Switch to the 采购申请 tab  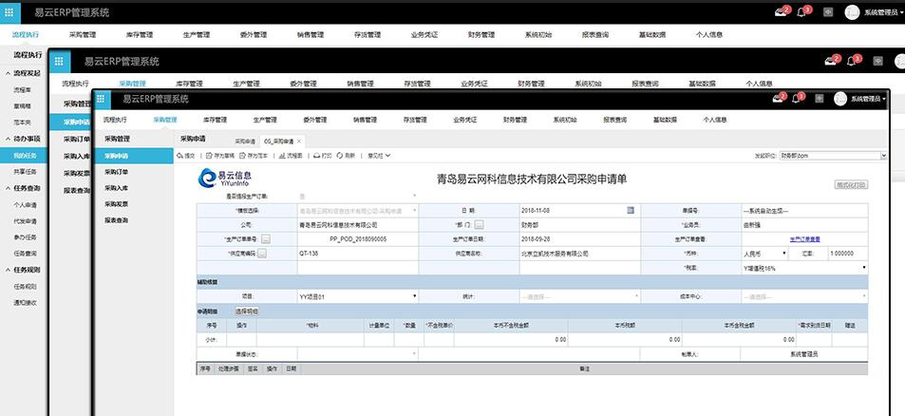point(245,142)
